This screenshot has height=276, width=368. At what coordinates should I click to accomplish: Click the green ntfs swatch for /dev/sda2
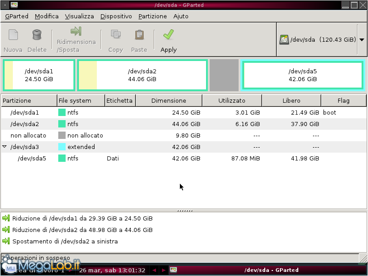62,124
